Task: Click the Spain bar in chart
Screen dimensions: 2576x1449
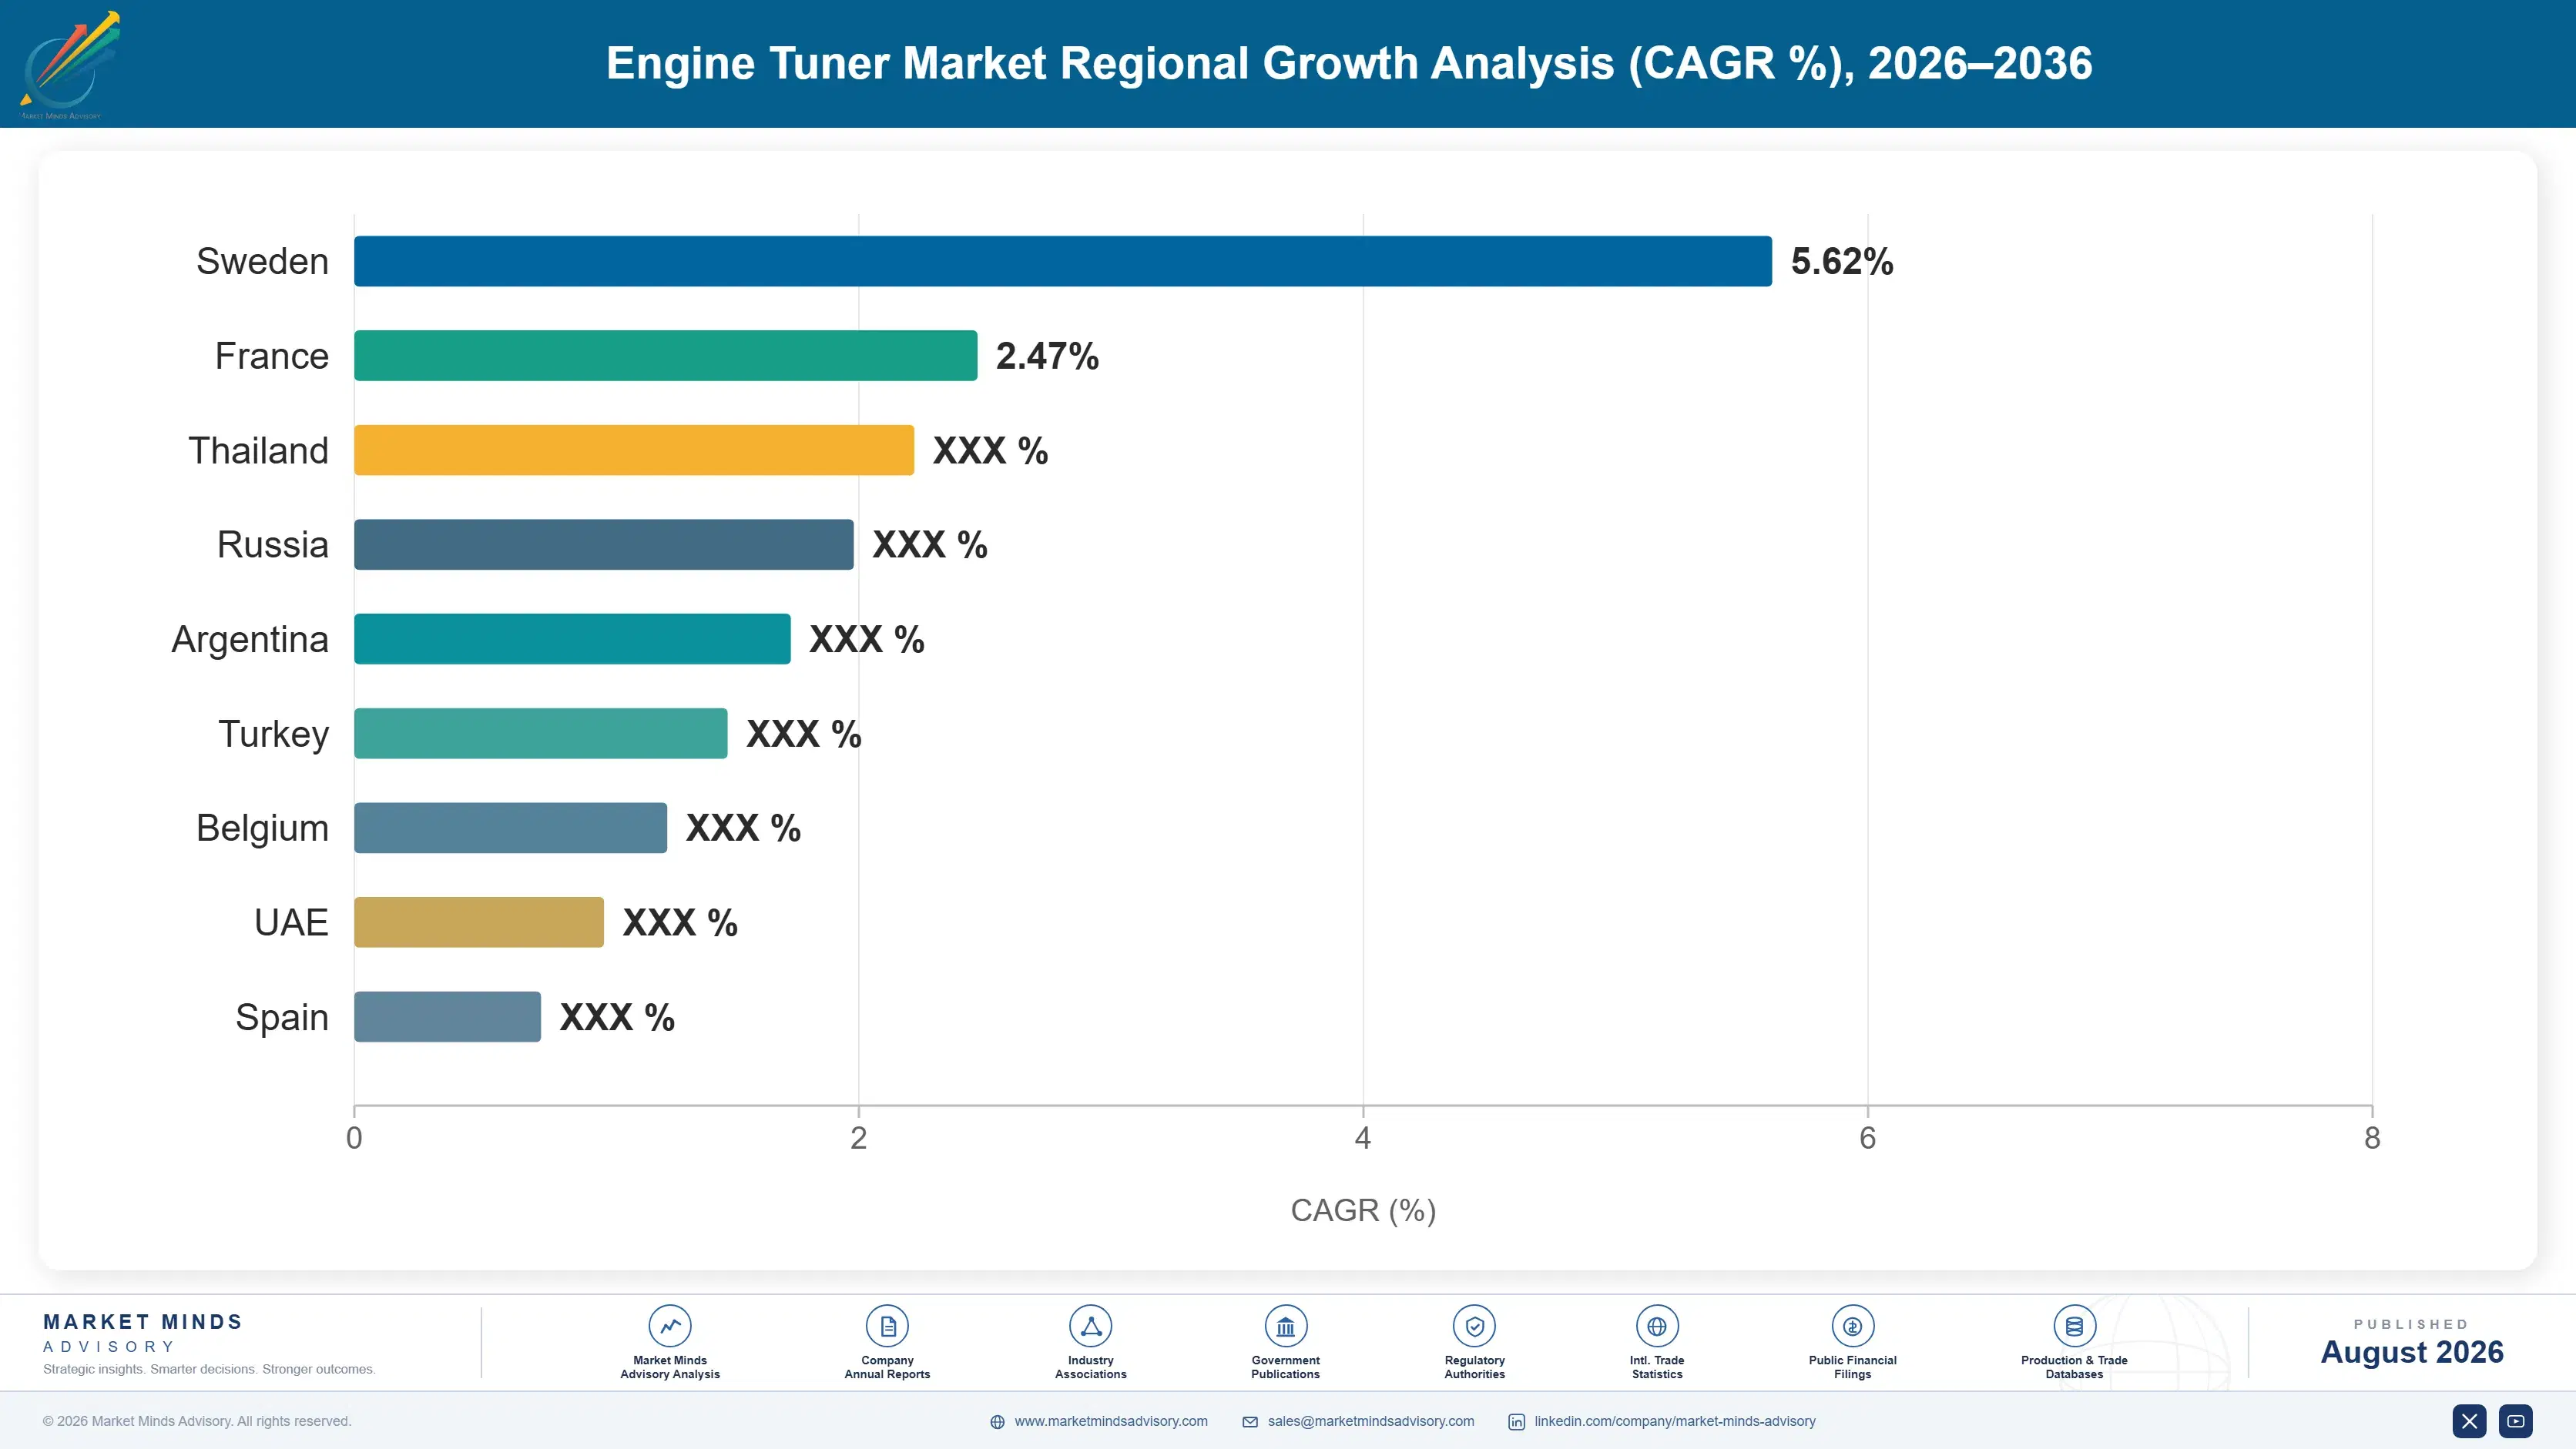Action: (x=447, y=1016)
